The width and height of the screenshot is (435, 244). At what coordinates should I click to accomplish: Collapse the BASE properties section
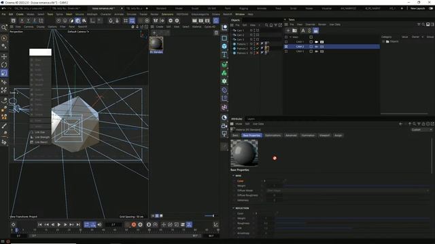coord(233,176)
